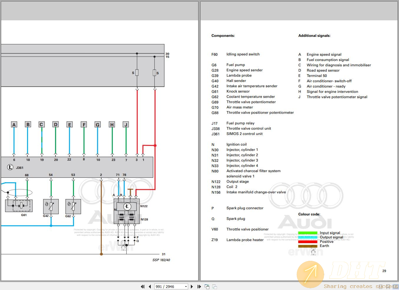Click 'Fuel consumption signal' entry

[x=328, y=60]
